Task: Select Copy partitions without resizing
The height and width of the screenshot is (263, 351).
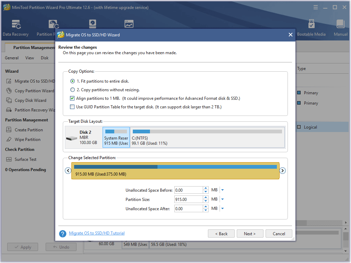Action: click(x=72, y=90)
